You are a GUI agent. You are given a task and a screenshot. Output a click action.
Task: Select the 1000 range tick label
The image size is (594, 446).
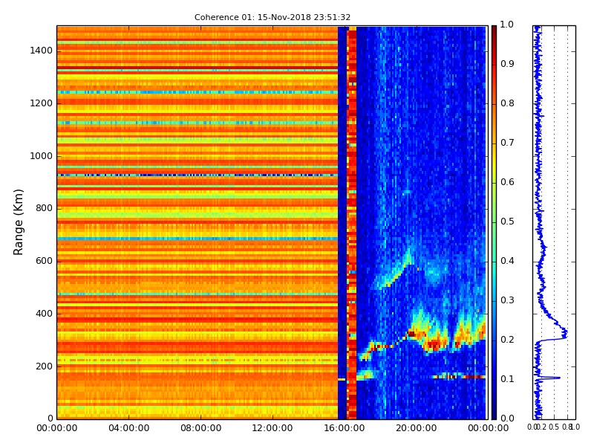point(42,156)
